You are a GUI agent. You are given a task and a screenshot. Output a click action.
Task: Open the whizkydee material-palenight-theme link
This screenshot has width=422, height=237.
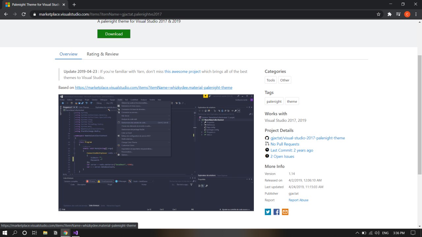coord(154,88)
